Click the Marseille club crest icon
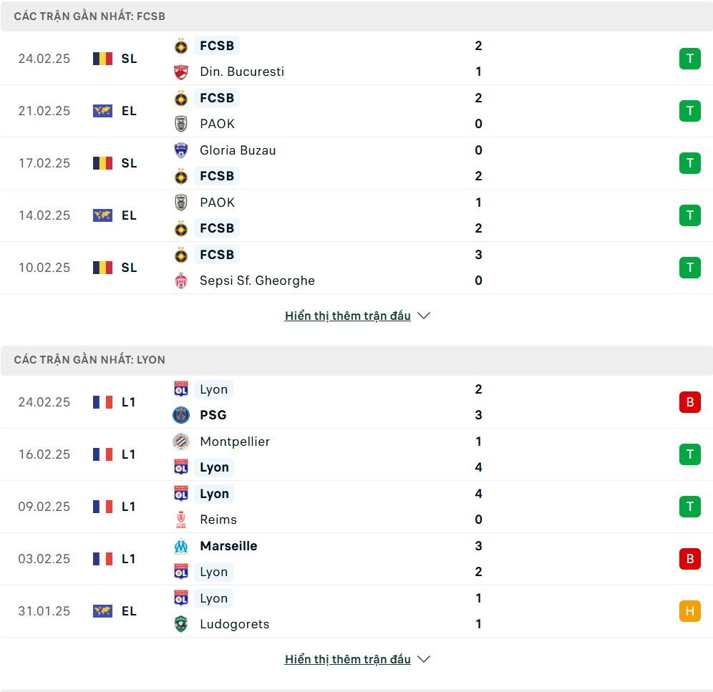713x692 pixels. point(181,546)
